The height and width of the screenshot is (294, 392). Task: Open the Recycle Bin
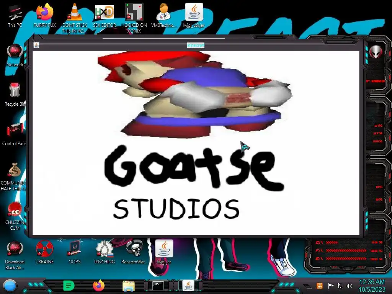(15, 95)
